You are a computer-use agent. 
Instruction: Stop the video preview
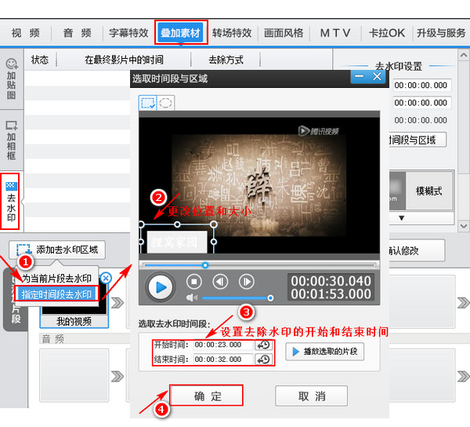coord(194,282)
